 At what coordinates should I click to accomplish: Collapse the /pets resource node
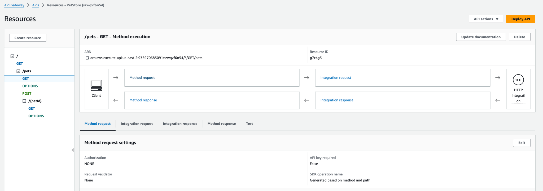click(18, 71)
